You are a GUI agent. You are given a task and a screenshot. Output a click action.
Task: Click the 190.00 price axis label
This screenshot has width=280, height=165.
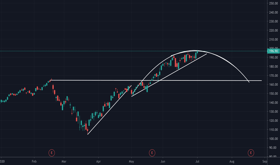tap(273, 57)
